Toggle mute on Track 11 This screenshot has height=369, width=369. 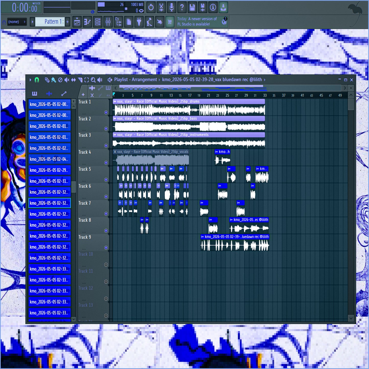click(x=106, y=282)
